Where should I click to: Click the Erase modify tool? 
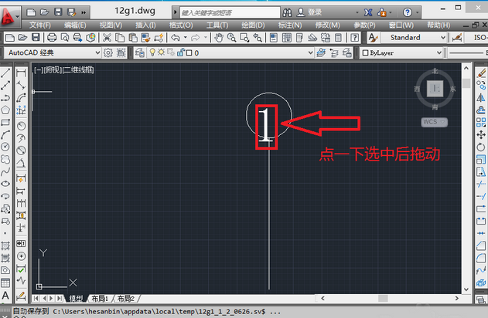(x=481, y=73)
